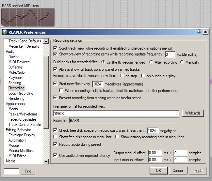This screenshot has width=212, height=181.
Task: Click the Apply button
Action: click(x=198, y=171)
